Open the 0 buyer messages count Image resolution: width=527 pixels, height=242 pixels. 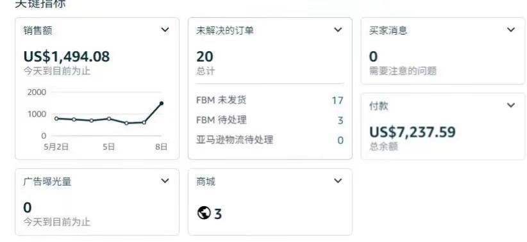pos(373,56)
